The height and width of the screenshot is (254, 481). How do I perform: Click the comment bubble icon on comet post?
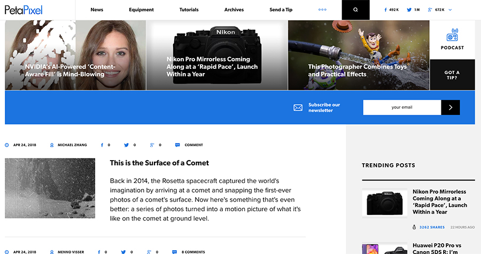click(x=177, y=145)
